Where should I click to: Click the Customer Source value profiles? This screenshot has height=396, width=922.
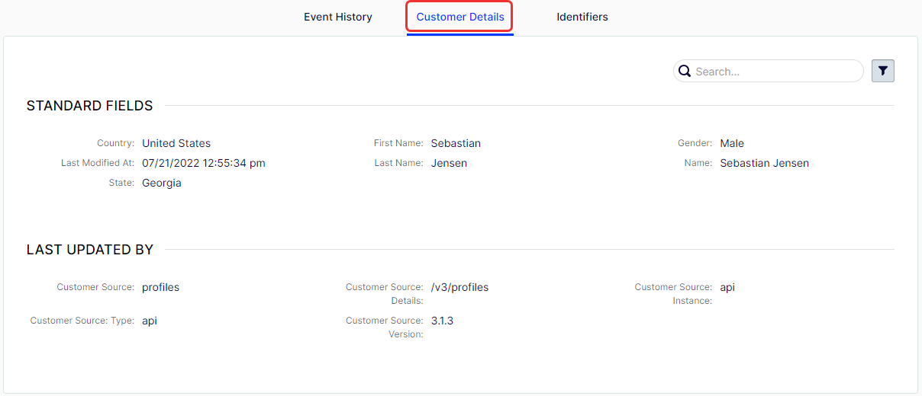click(x=161, y=287)
